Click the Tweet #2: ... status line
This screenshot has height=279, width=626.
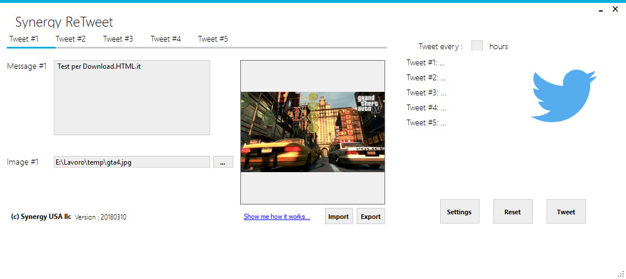426,77
